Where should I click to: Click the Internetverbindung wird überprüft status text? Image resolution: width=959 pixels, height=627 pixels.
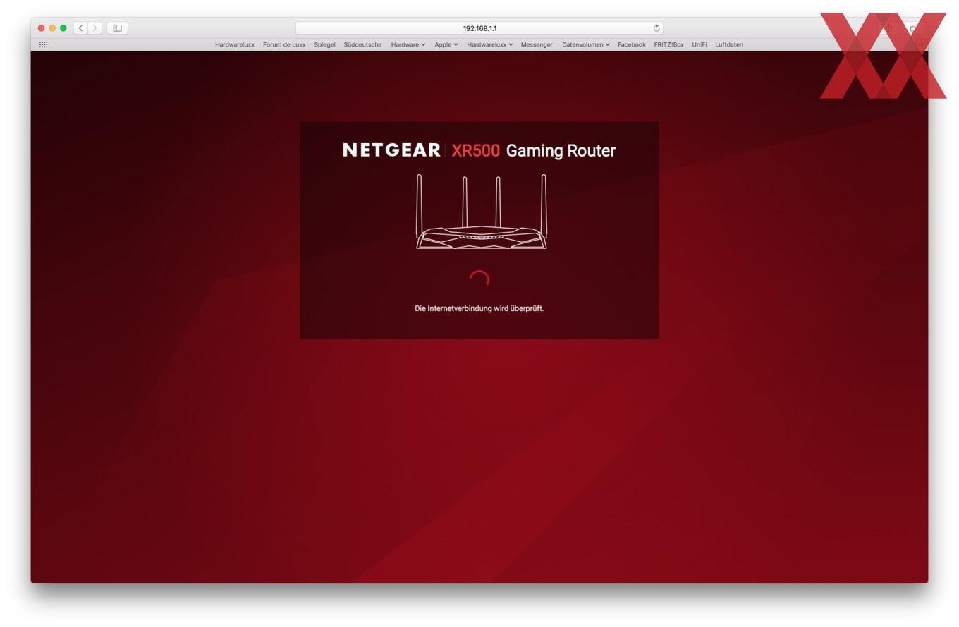click(x=479, y=308)
